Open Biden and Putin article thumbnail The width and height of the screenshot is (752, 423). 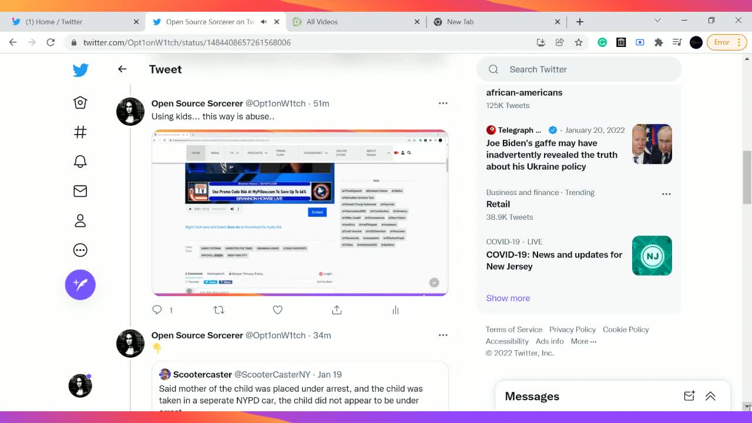click(x=652, y=144)
